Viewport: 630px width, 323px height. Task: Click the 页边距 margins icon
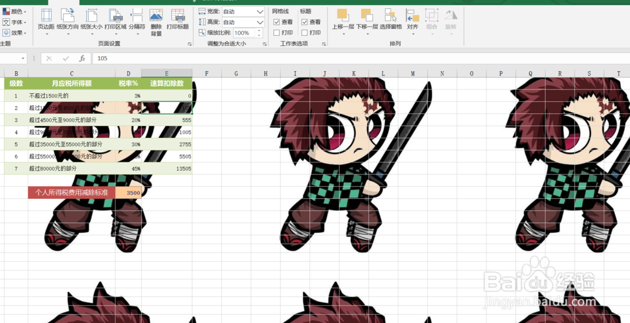[46, 16]
